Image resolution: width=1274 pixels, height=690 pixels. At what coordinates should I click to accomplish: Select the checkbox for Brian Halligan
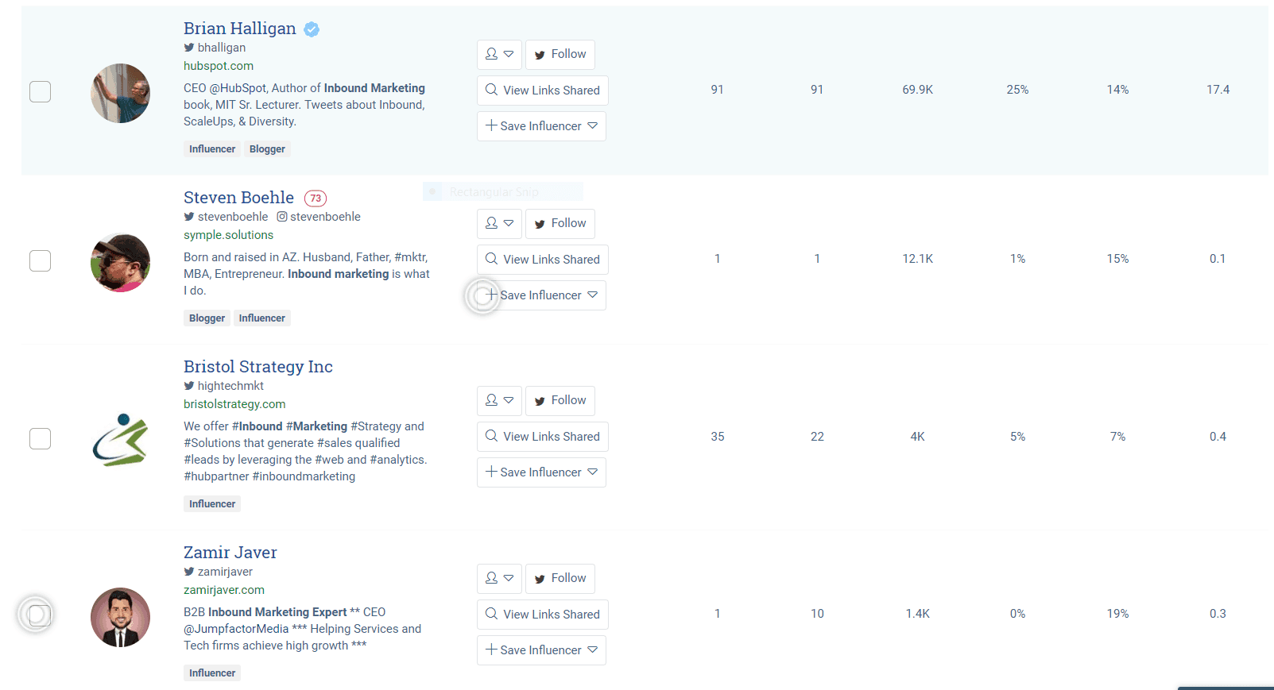[41, 92]
